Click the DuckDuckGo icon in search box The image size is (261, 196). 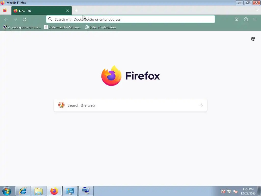click(61, 105)
